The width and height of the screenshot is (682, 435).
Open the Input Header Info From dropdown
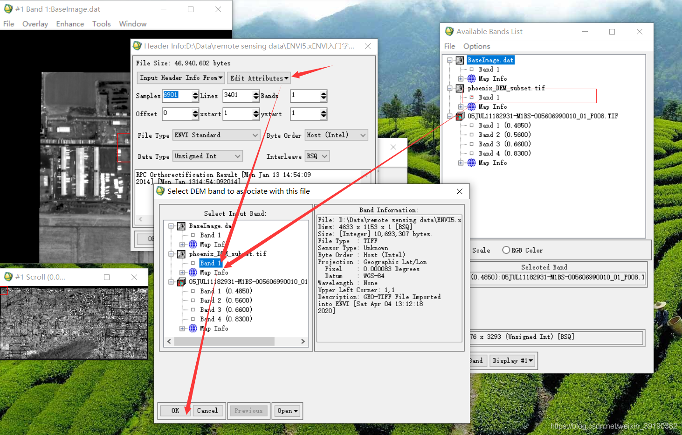(181, 78)
